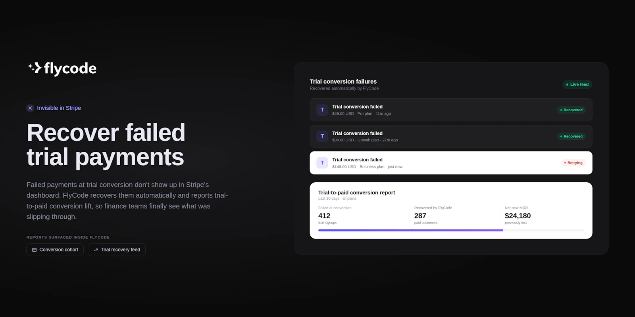Click the 287 recovered by FlyCode value
Viewport: 635px width, 317px height.
tap(420, 216)
